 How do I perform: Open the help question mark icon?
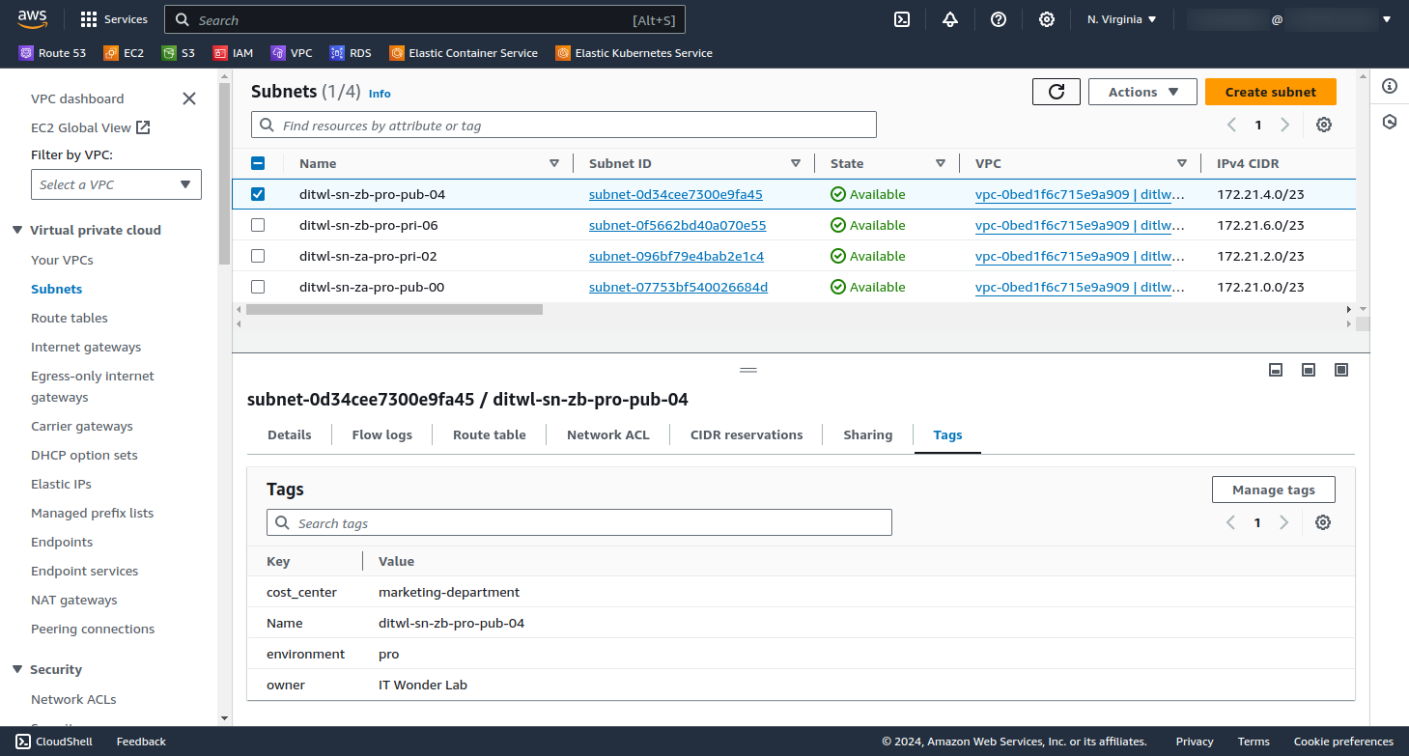point(999,19)
